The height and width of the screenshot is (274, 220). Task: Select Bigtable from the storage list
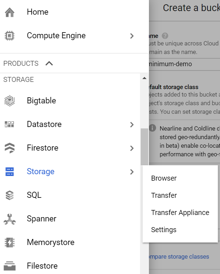(x=41, y=101)
